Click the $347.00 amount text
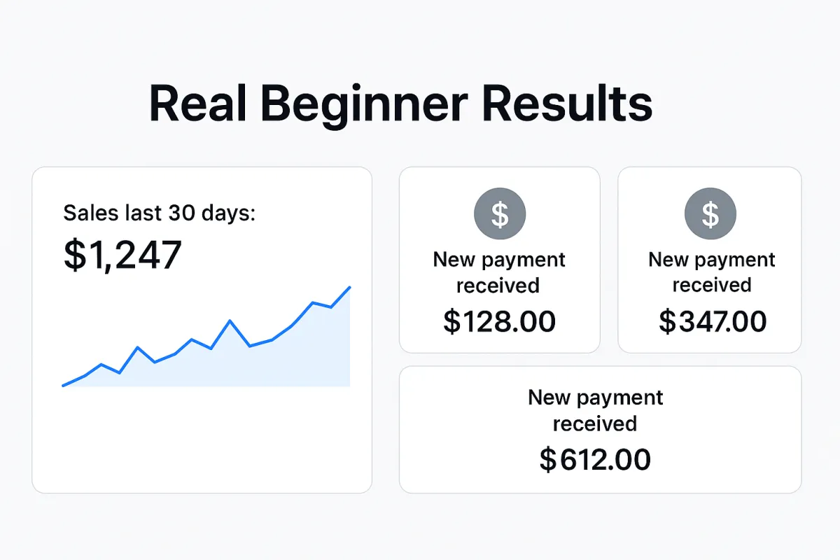Viewport: 840px width, 560px height. click(713, 321)
